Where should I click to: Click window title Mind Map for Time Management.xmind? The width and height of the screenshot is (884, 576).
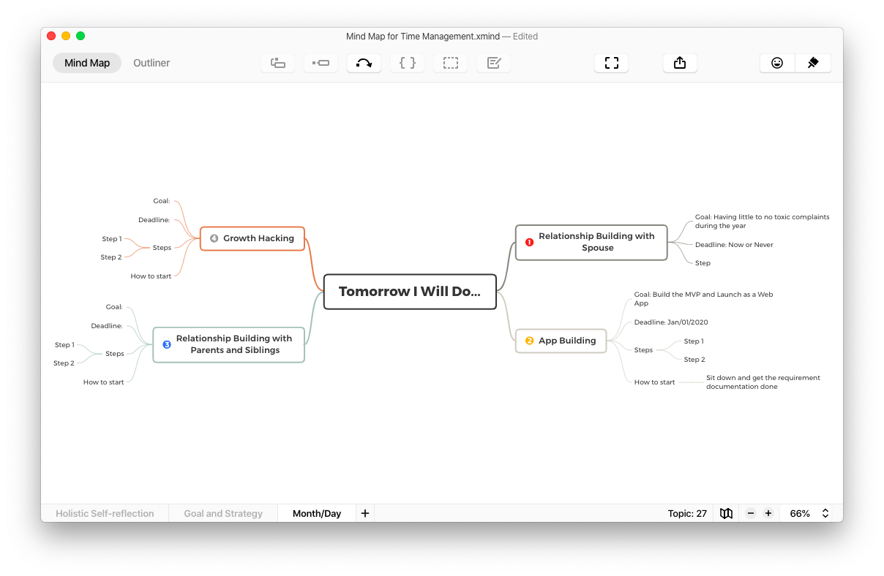[x=422, y=37]
